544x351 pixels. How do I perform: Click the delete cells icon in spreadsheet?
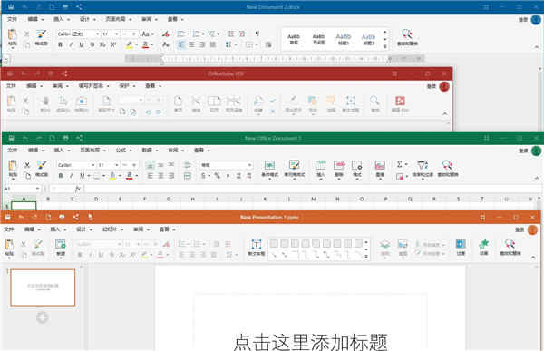[x=338, y=170]
